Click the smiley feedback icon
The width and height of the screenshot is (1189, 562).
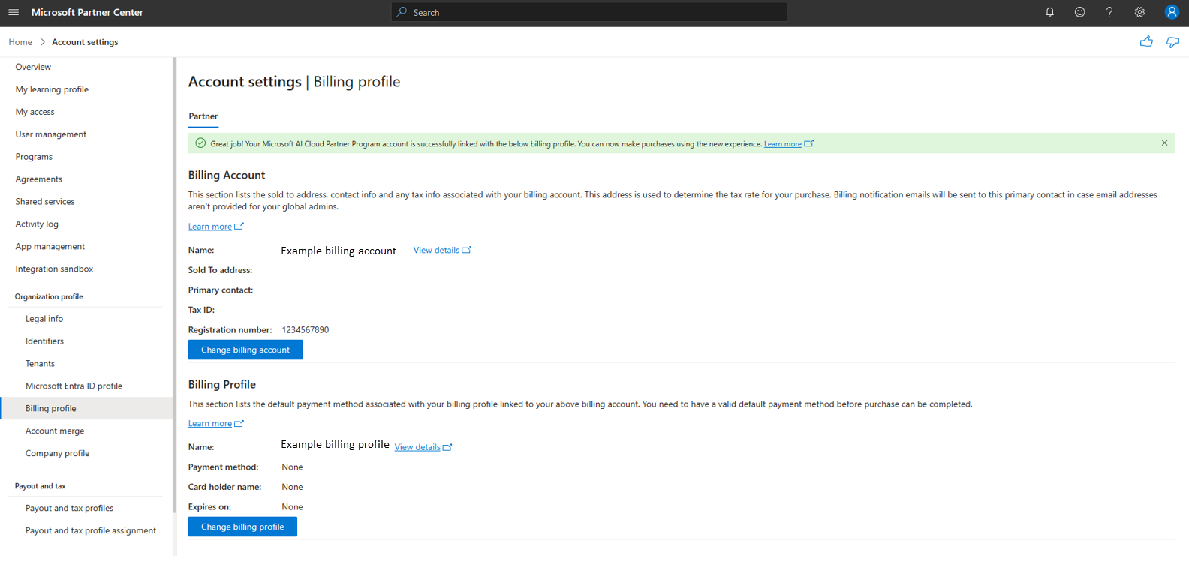[x=1079, y=12]
